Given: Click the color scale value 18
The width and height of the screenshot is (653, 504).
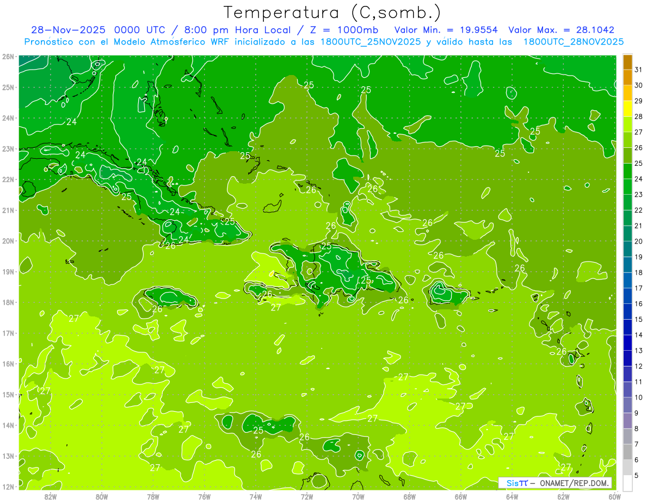Looking at the screenshot, I should 639,272.
